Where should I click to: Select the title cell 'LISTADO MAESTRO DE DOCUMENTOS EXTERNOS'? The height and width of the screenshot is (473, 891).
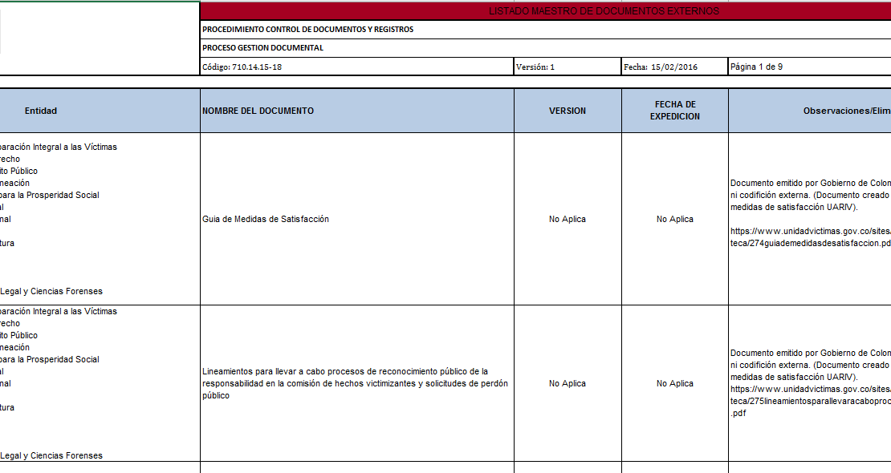(x=546, y=11)
